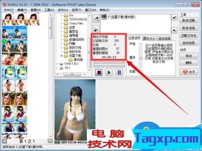The height and width of the screenshot is (151, 202).
Task: Click the red Stop scan button
Action: coord(99,72)
